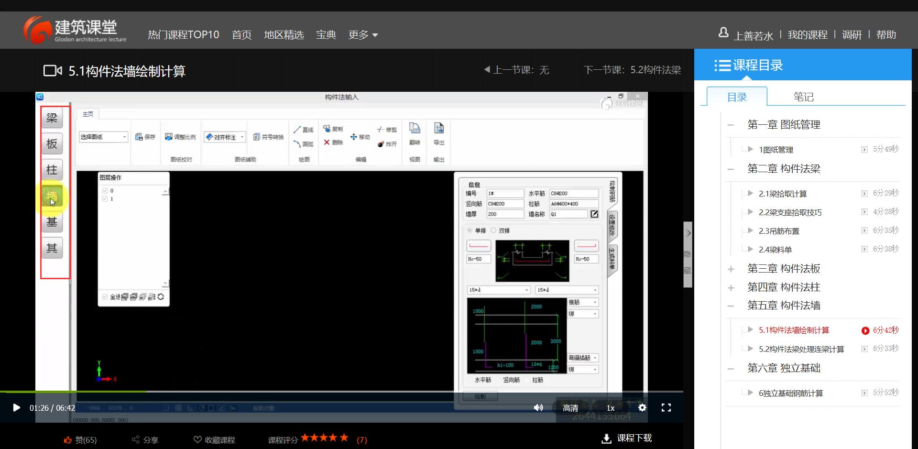The image size is (918, 449).
Task: Open 热门课程TOP10 in navigation
Action: (x=184, y=35)
